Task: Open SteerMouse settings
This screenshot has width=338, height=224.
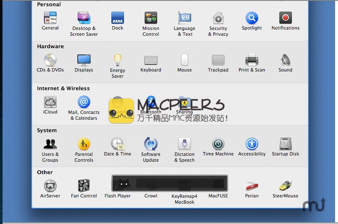Action: pos(286,186)
